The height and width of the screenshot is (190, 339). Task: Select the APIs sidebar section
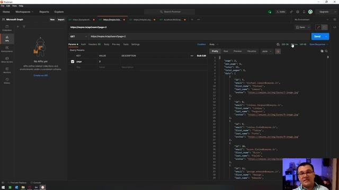coord(7,39)
